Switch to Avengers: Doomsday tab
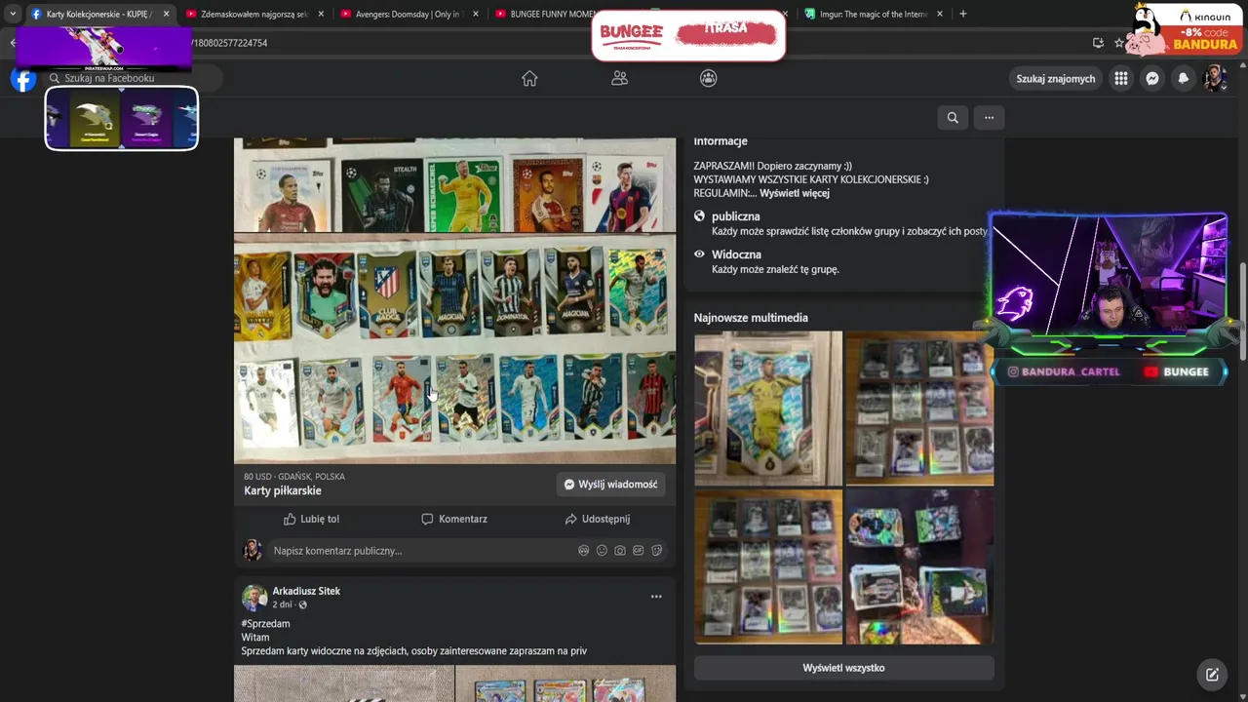This screenshot has width=1248, height=702. (x=409, y=14)
